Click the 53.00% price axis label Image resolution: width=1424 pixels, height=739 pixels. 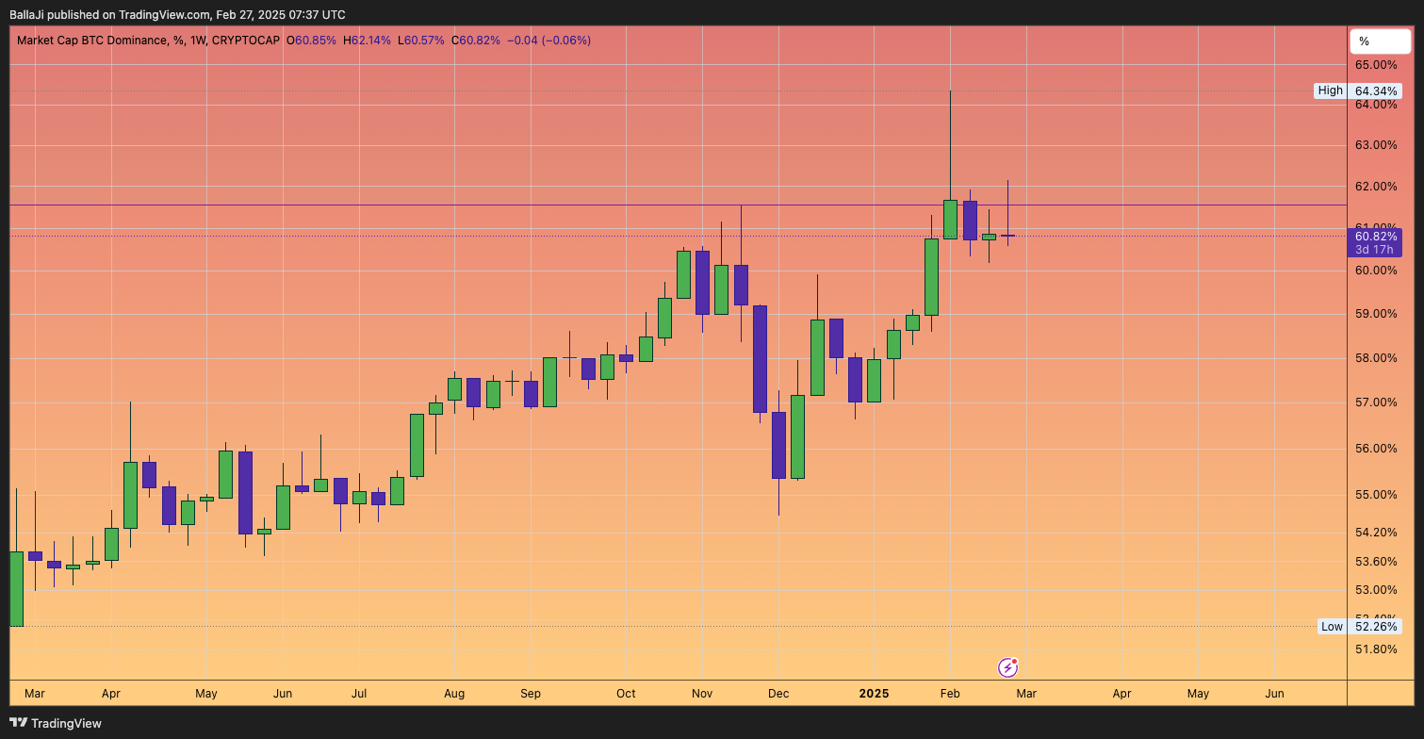1376,590
